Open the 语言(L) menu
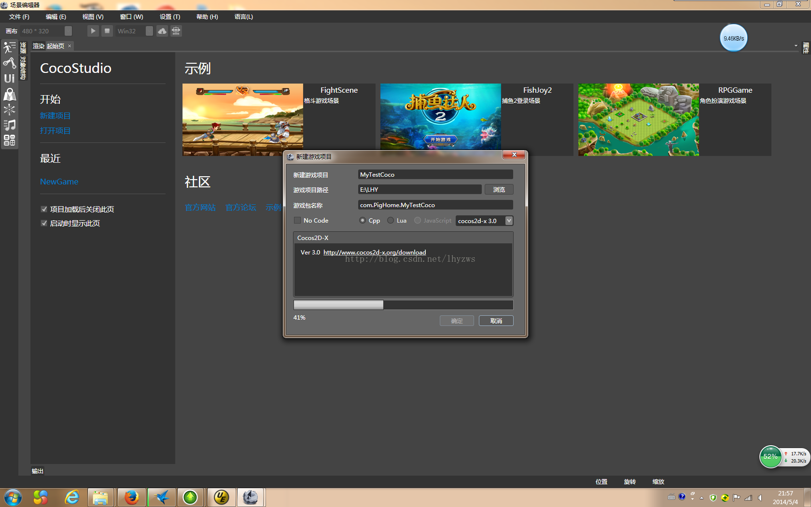 [244, 16]
